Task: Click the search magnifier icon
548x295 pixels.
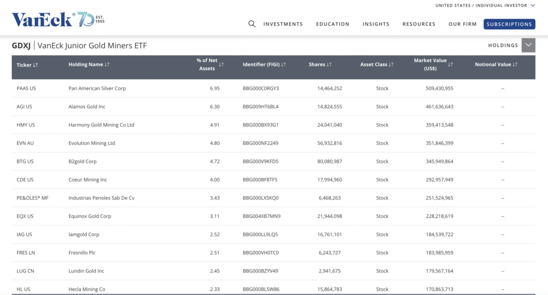Action: click(x=252, y=24)
